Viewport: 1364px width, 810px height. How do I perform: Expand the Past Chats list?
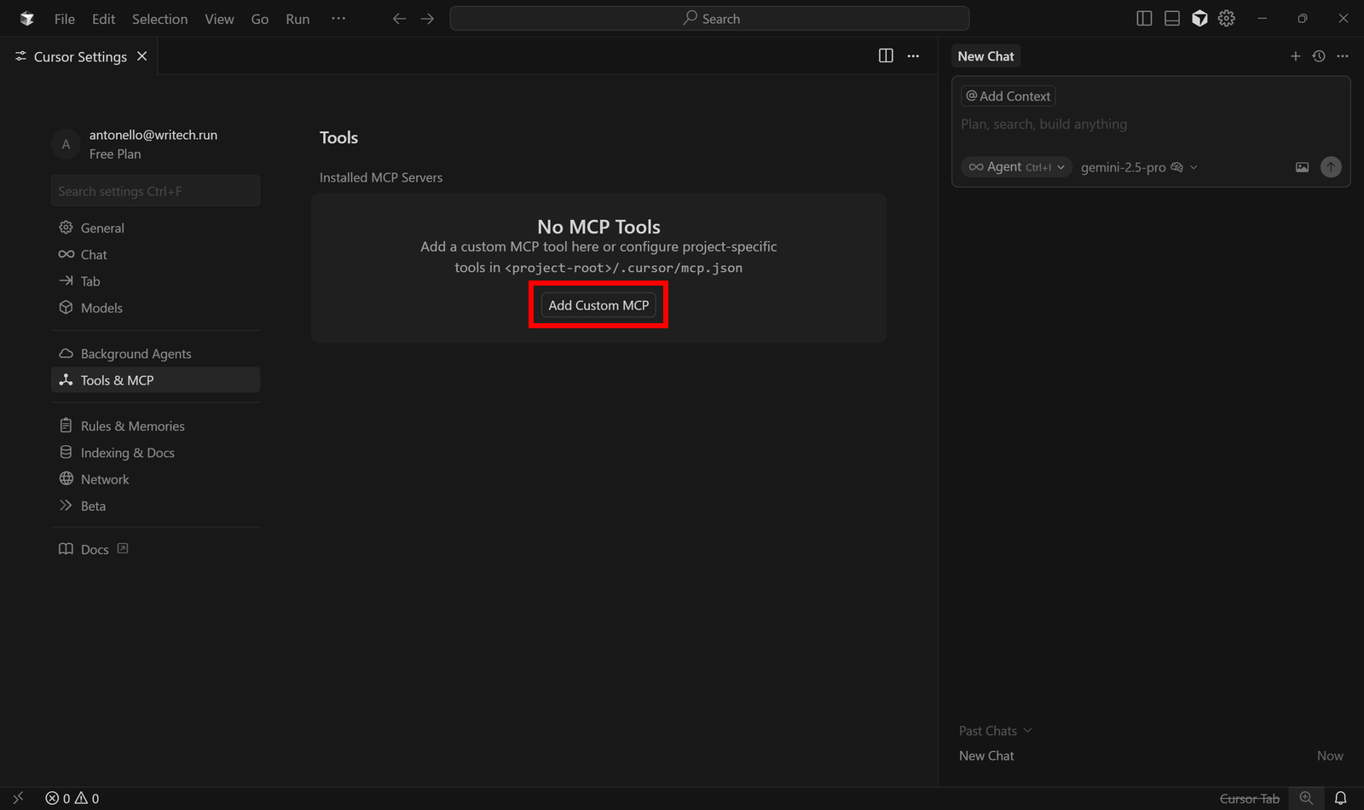click(x=994, y=730)
